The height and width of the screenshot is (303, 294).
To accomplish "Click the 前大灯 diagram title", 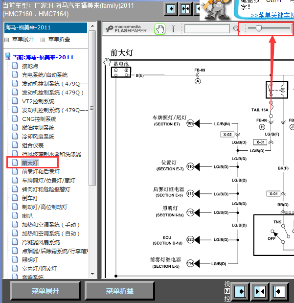I will [x=121, y=53].
